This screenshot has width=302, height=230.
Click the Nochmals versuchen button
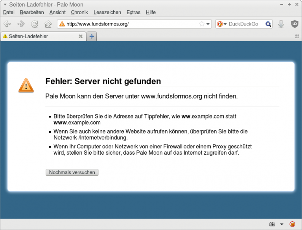(x=72, y=172)
